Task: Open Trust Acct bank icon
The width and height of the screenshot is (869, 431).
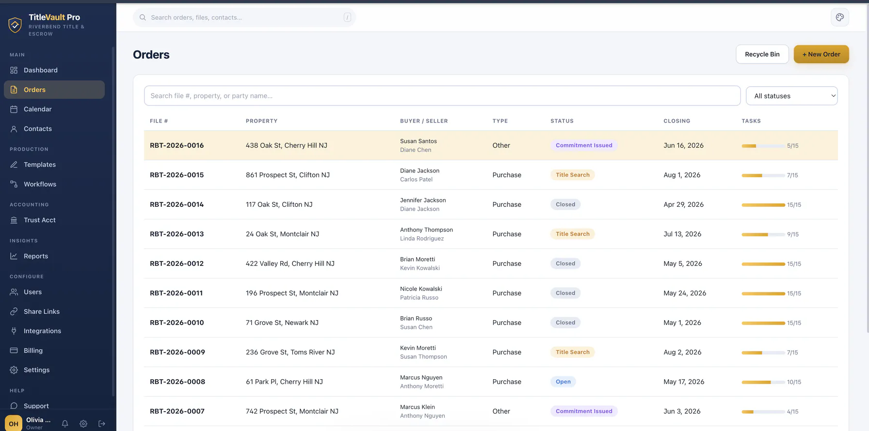Action: [x=14, y=220]
